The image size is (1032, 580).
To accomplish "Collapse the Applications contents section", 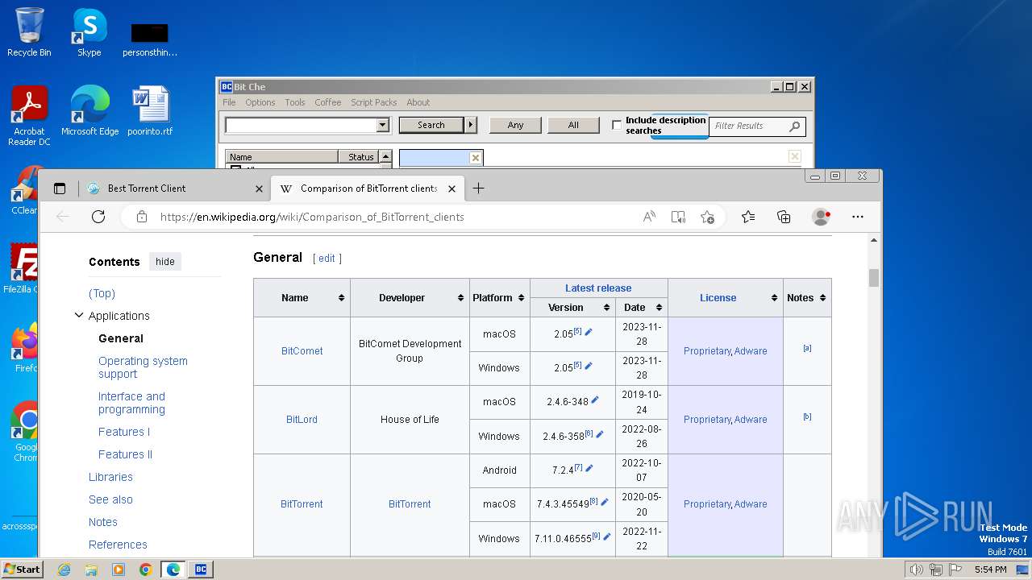I will click(x=79, y=316).
